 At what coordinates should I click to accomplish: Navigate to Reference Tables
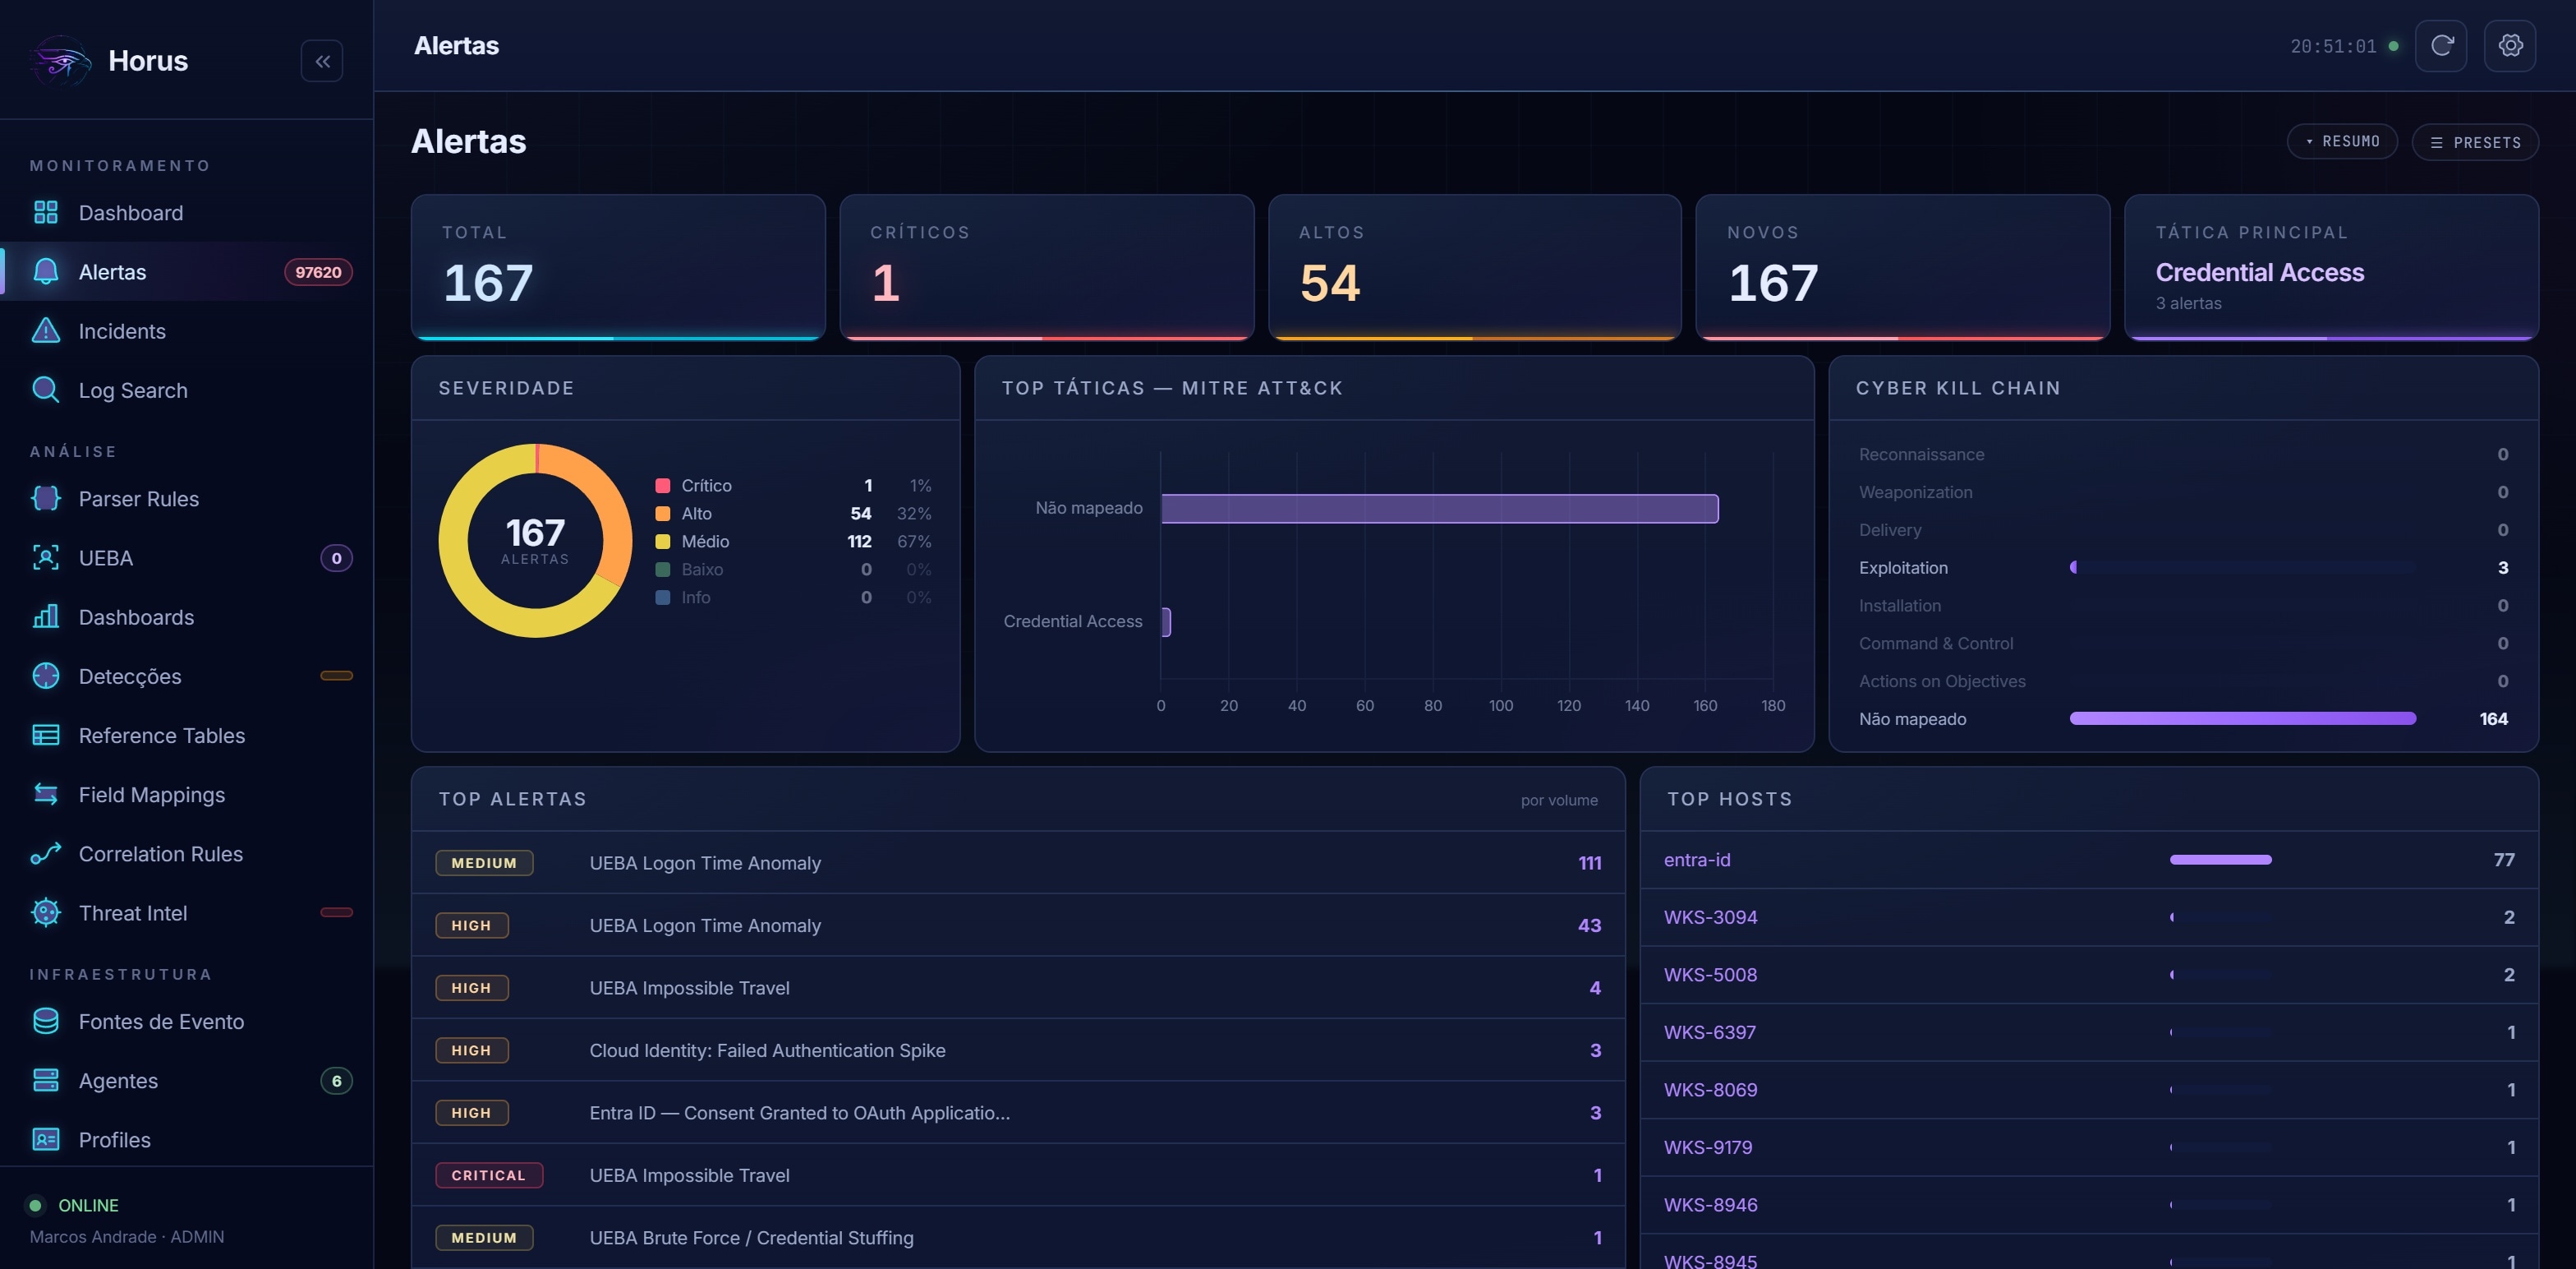[187, 735]
